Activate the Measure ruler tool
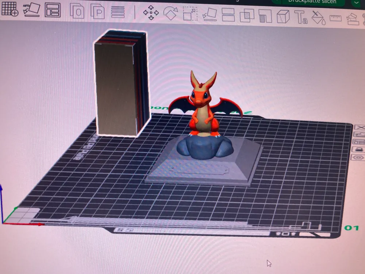Image resolution: width=365 pixels, height=274 pixels. pyautogui.click(x=336, y=18)
